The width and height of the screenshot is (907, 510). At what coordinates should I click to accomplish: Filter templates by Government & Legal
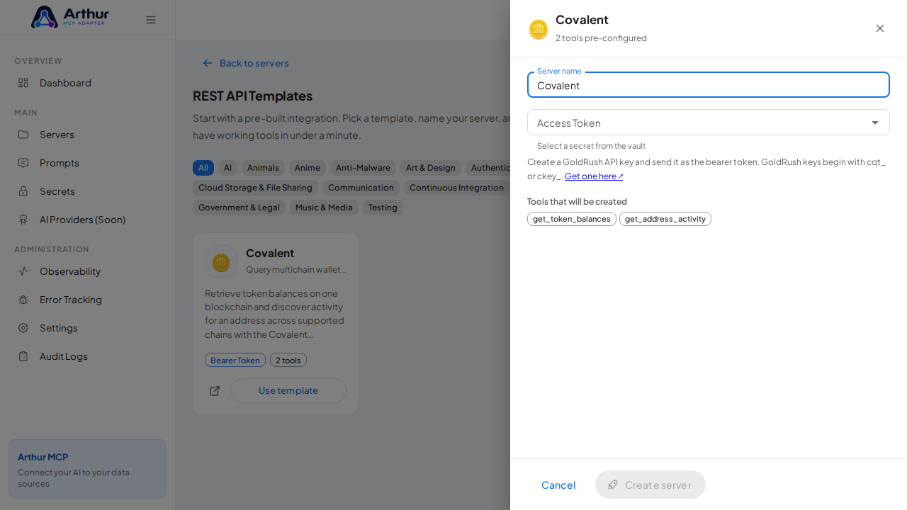(239, 208)
